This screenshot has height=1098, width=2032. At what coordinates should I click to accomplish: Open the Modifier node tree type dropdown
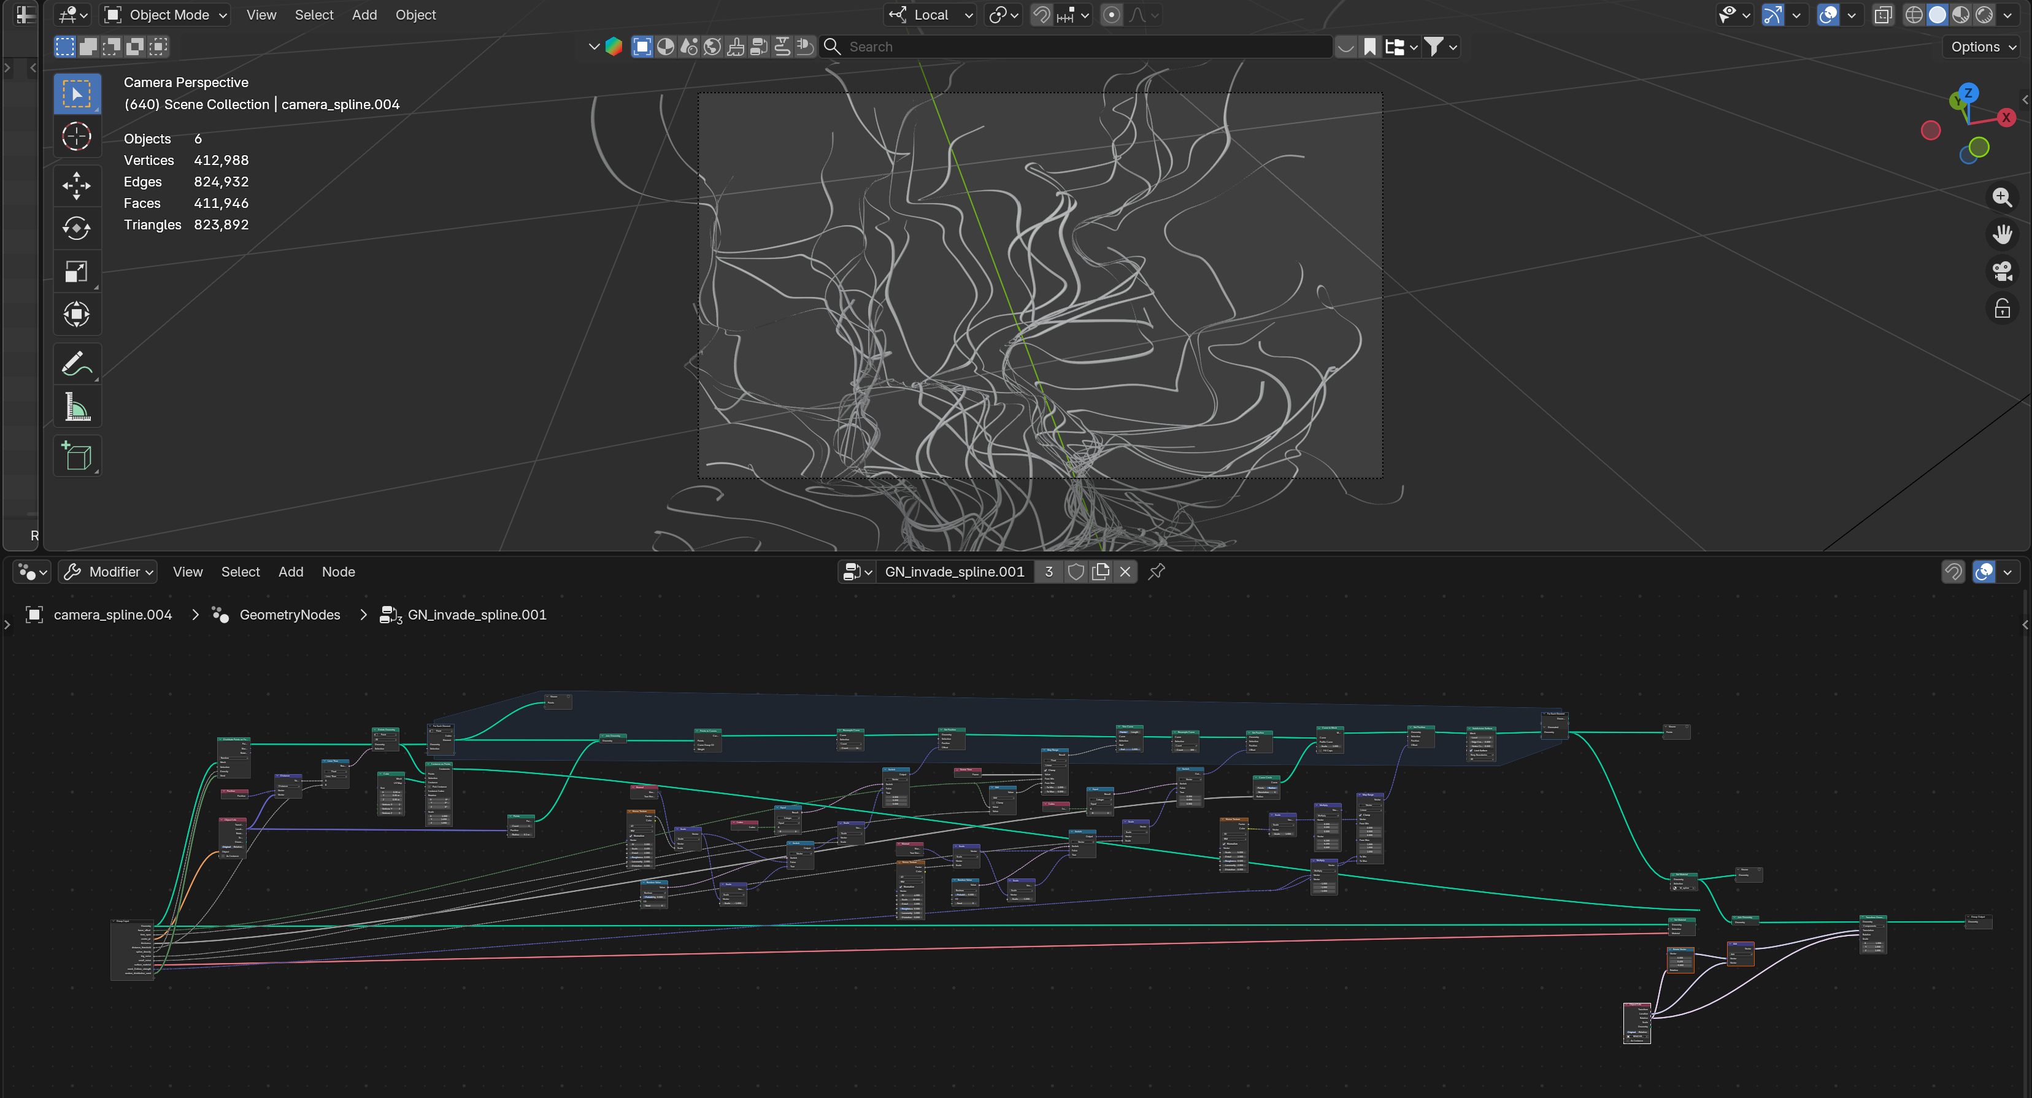[x=109, y=571]
